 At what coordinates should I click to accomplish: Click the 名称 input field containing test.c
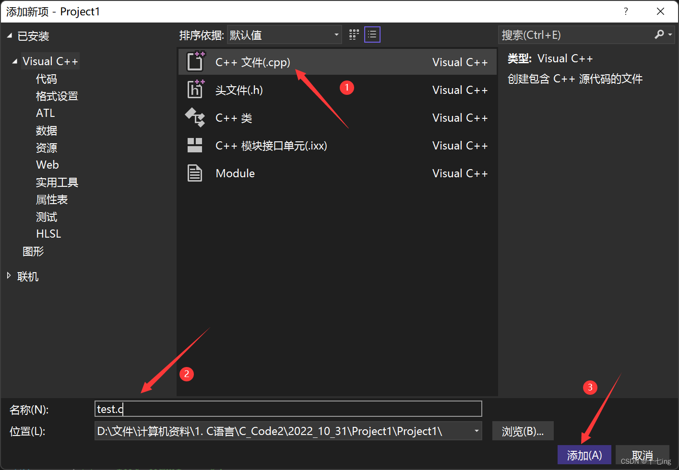point(288,409)
